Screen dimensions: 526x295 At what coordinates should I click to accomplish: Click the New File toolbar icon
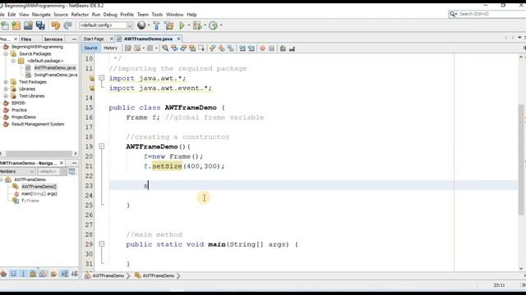coord(5,25)
